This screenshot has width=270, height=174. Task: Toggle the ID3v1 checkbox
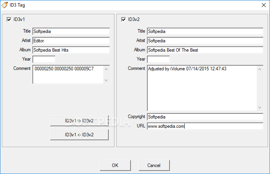9,19
